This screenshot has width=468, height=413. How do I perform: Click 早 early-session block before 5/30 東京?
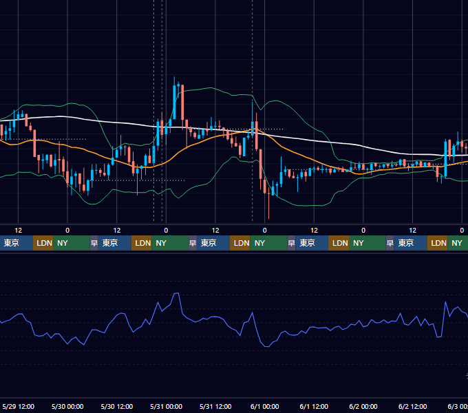[x=94, y=243]
